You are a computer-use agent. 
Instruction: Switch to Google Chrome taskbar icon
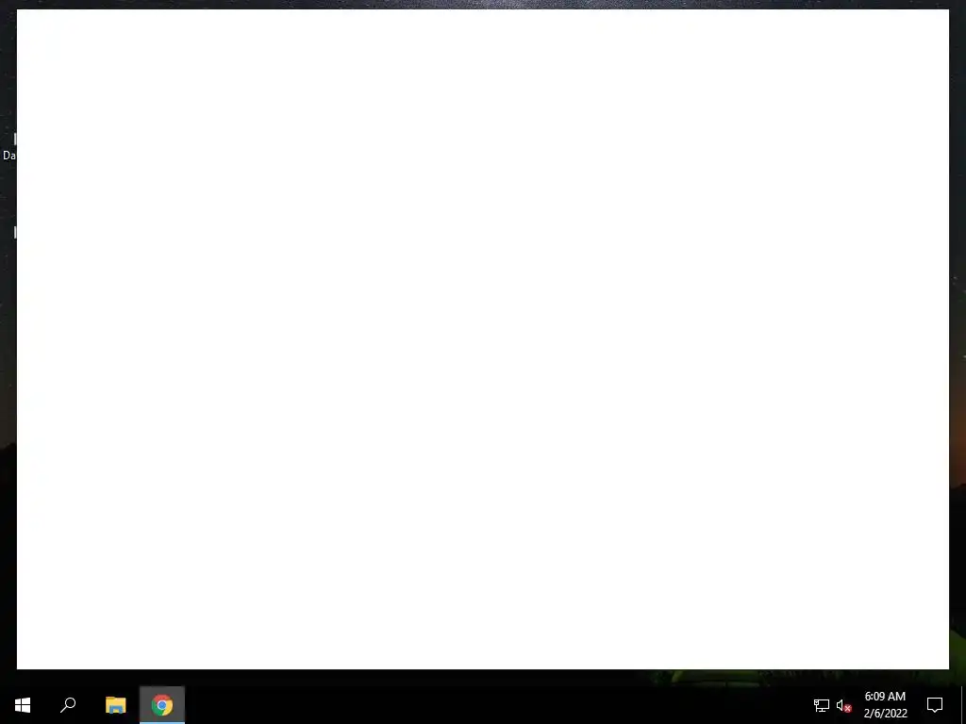click(162, 705)
